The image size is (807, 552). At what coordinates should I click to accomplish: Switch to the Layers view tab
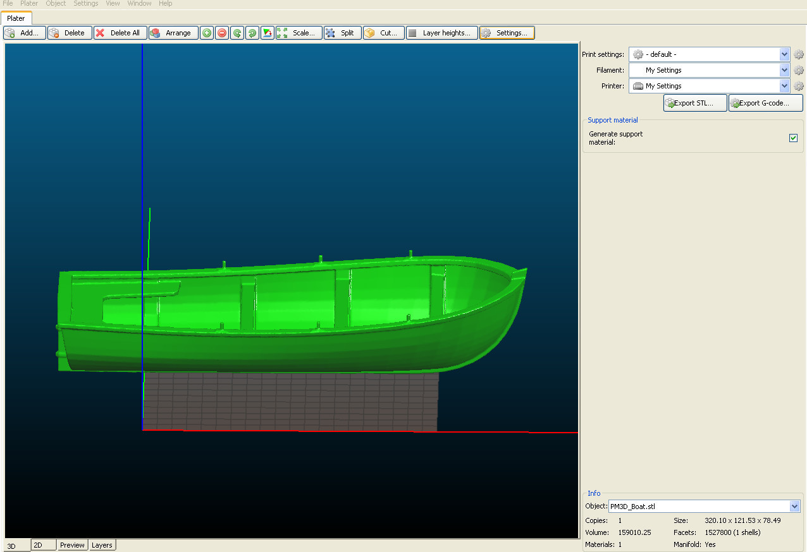(102, 545)
